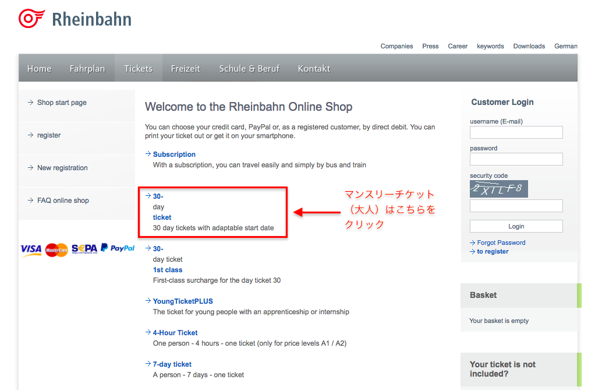Open the Career link

pyautogui.click(x=458, y=46)
